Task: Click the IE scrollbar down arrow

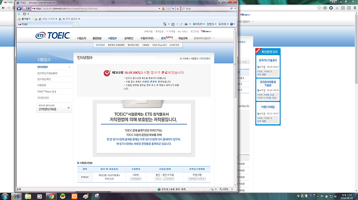Action: point(235,185)
